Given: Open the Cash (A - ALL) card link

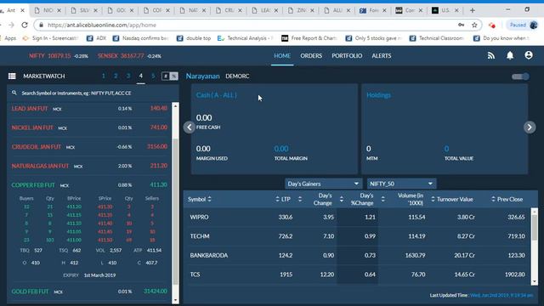Looking at the screenshot, I should [216, 95].
